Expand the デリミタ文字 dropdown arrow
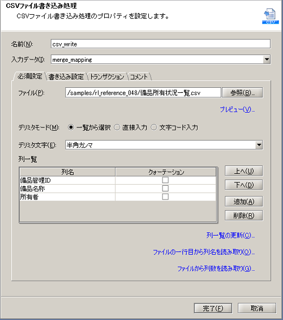Image resolution: width=283 pixels, height=320 pixels. (x=259, y=145)
